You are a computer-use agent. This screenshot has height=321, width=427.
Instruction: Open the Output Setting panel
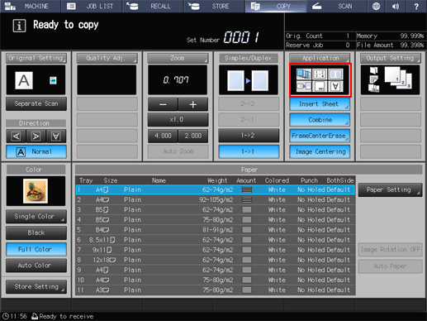click(x=391, y=58)
